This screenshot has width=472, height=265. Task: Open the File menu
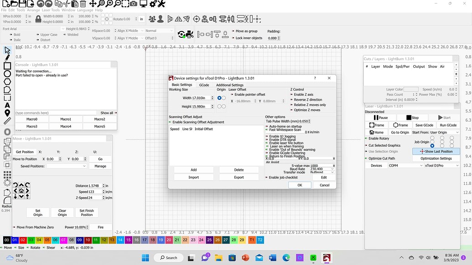(4, 10)
